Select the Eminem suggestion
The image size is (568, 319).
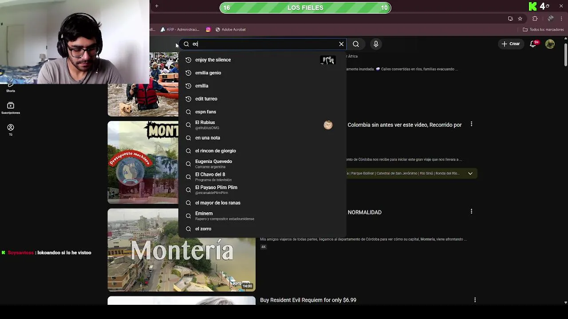tap(262, 216)
